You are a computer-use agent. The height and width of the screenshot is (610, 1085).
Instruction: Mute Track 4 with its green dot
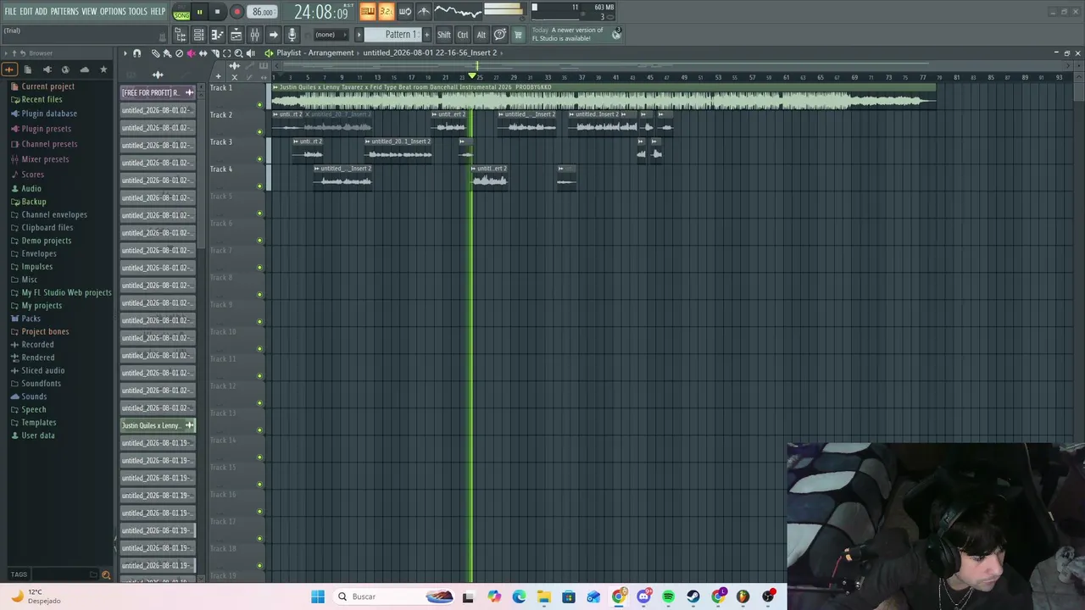click(260, 186)
